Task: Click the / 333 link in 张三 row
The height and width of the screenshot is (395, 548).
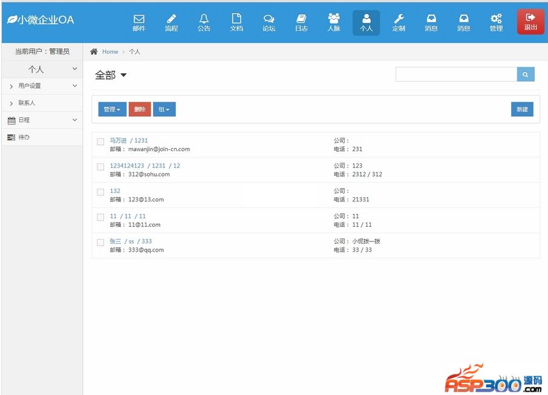Action: point(145,241)
